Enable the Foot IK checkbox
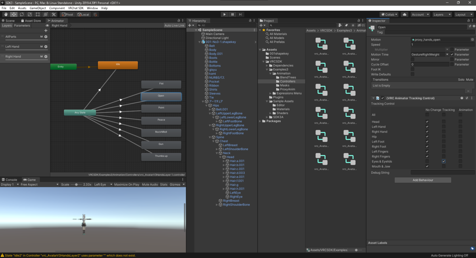Screen dimensions: 476x258 tap(413, 69)
